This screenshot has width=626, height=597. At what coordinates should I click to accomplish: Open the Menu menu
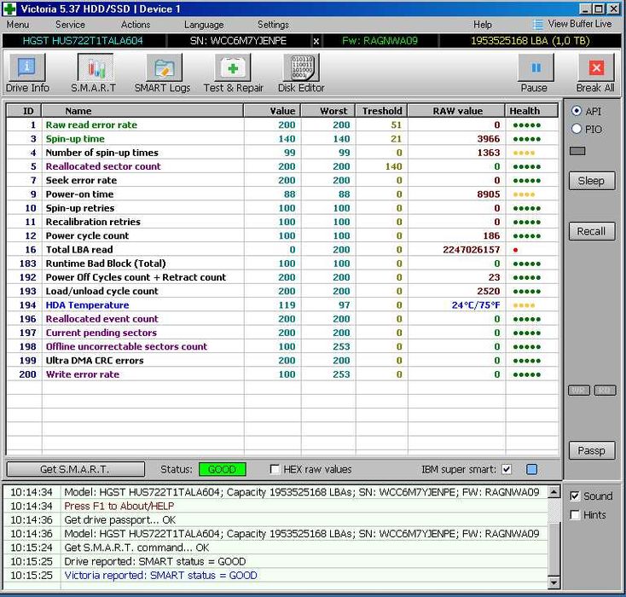pos(18,25)
